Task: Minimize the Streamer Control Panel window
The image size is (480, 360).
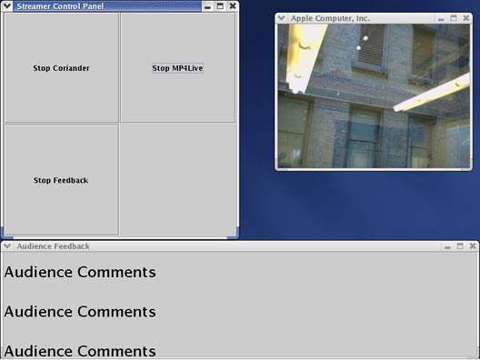Action: click(x=207, y=6)
